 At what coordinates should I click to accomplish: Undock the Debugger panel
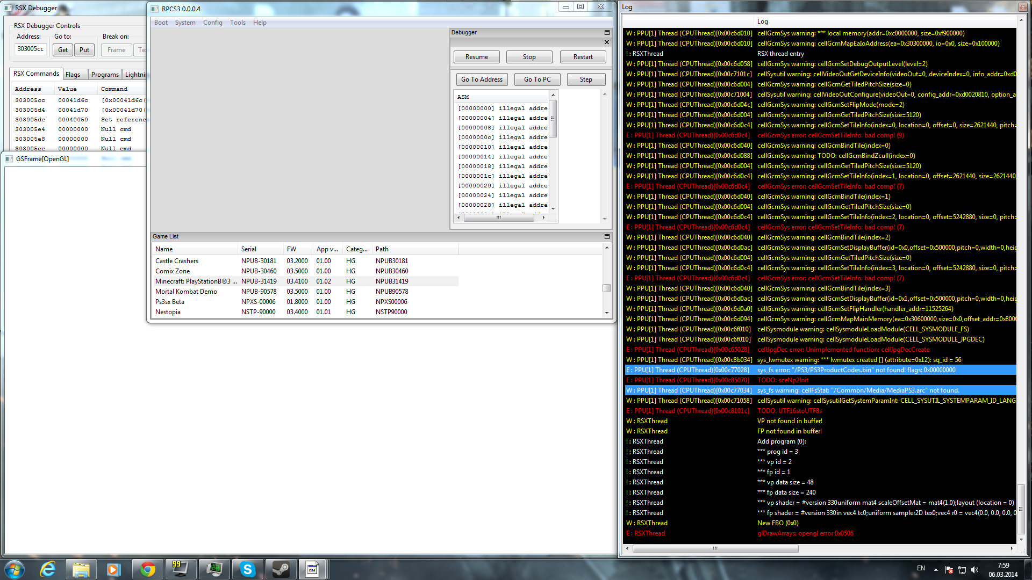coord(607,33)
